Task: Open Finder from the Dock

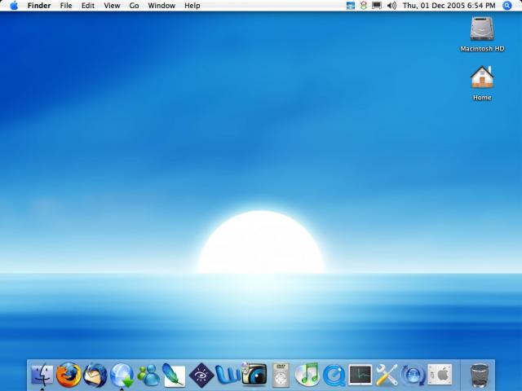Action: click(42, 375)
